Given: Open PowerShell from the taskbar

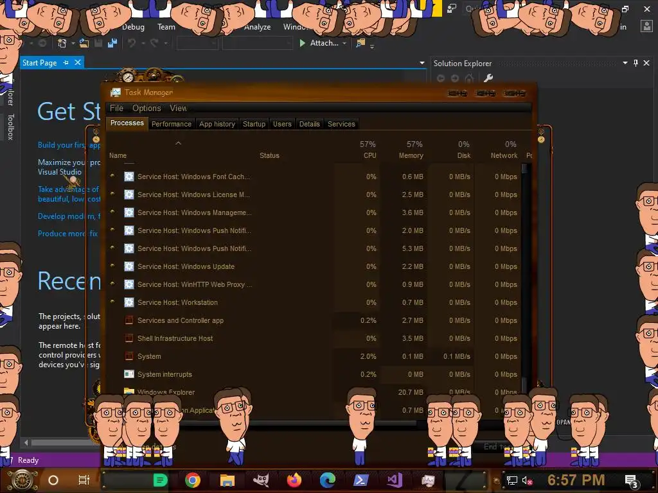Looking at the screenshot, I should click(x=361, y=480).
